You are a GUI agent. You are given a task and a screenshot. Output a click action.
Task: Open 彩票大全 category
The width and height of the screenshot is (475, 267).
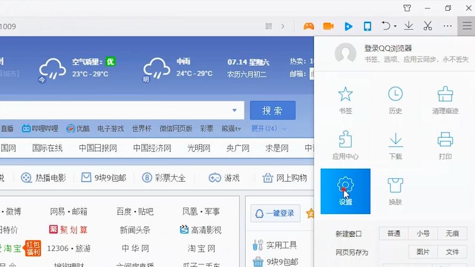pyautogui.click(x=163, y=178)
